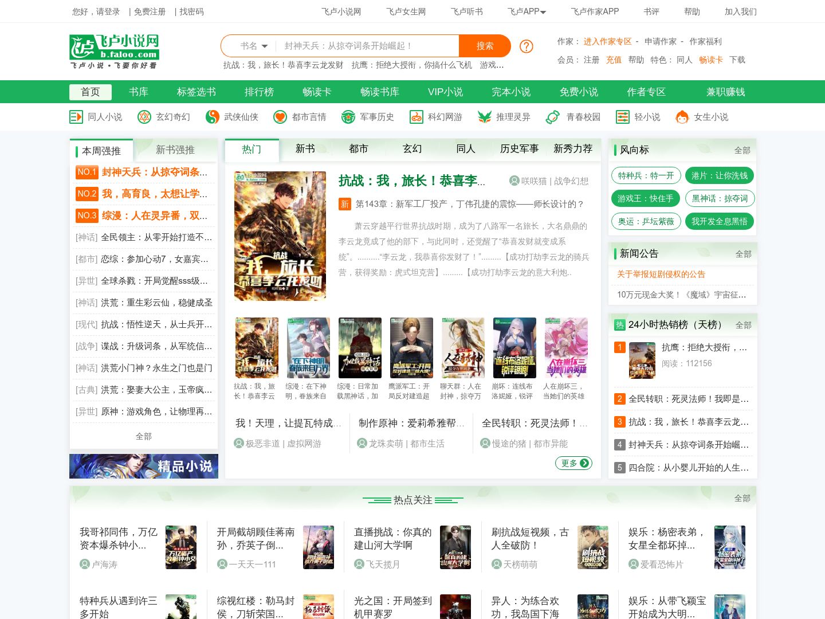Viewport: 825px width, 619px height.
Task: Open 抗鹰：拒绝大授衔 top-ranked cover
Action: coord(642,360)
